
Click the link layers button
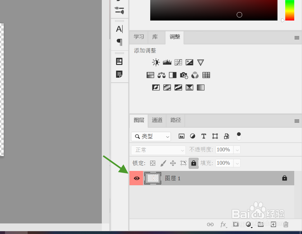tap(210, 224)
